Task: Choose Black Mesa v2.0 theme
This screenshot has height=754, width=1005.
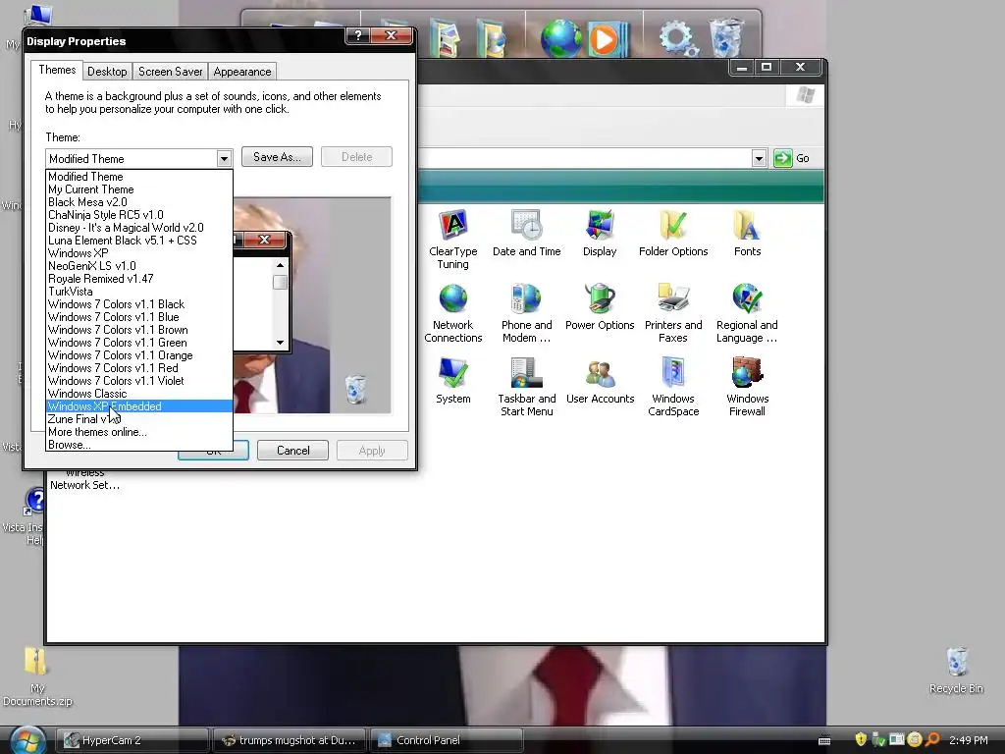Action: pyautogui.click(x=139, y=202)
